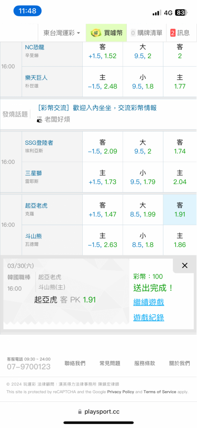Tap the battery indicator showing 83
197x428 pixels.
(x=182, y=12)
